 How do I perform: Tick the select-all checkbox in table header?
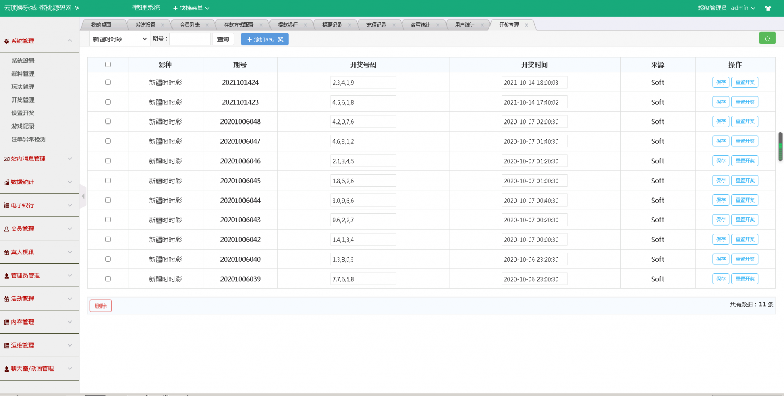[x=108, y=65]
